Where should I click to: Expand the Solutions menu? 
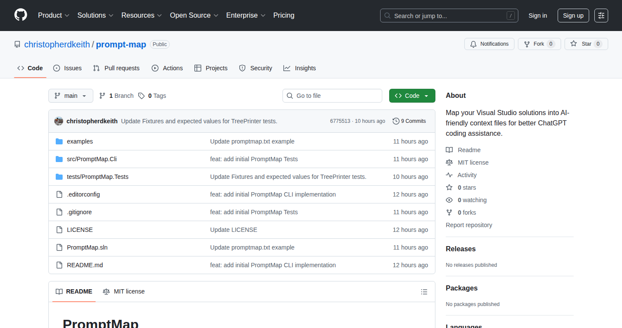click(95, 16)
